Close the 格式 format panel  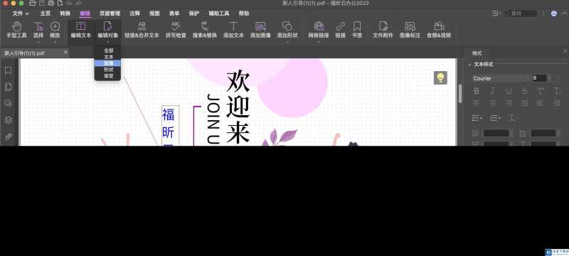(565, 51)
